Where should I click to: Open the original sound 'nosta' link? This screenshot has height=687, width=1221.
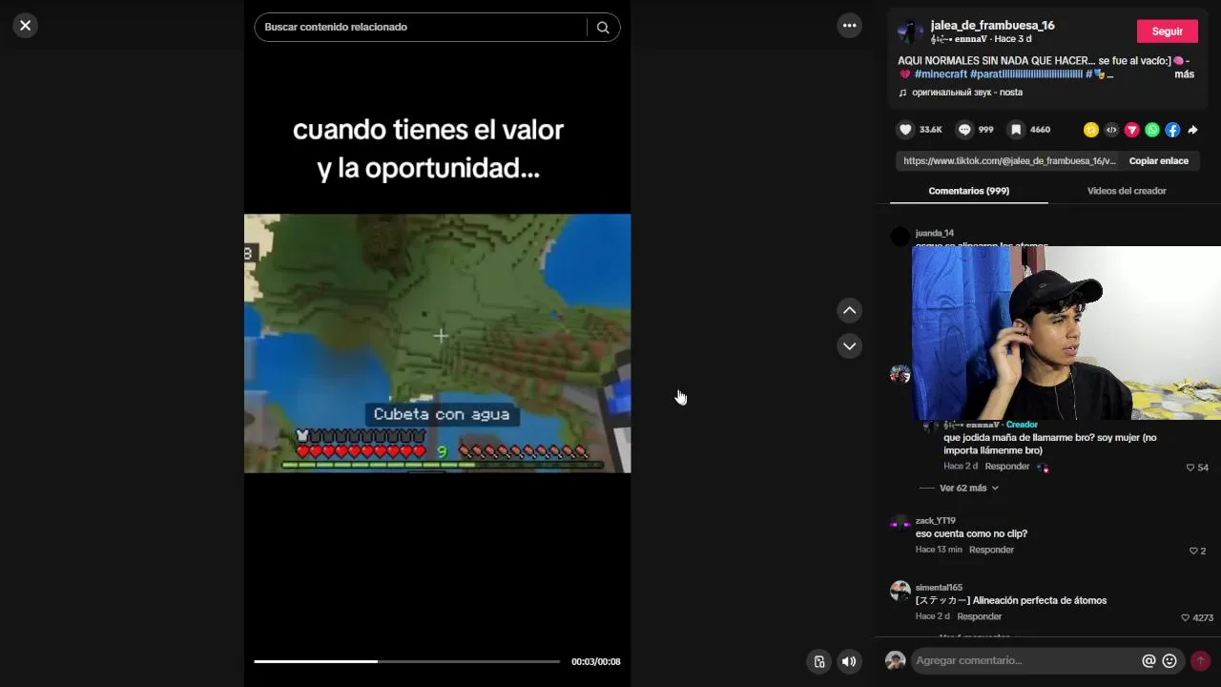pos(967,93)
